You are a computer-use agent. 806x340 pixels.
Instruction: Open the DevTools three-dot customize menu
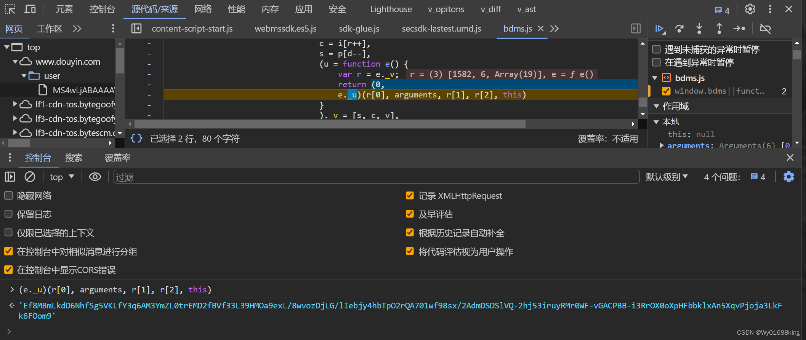pyautogui.click(x=770, y=9)
